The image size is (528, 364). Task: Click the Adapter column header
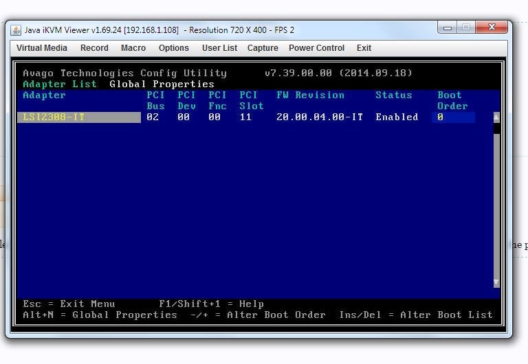tap(44, 95)
